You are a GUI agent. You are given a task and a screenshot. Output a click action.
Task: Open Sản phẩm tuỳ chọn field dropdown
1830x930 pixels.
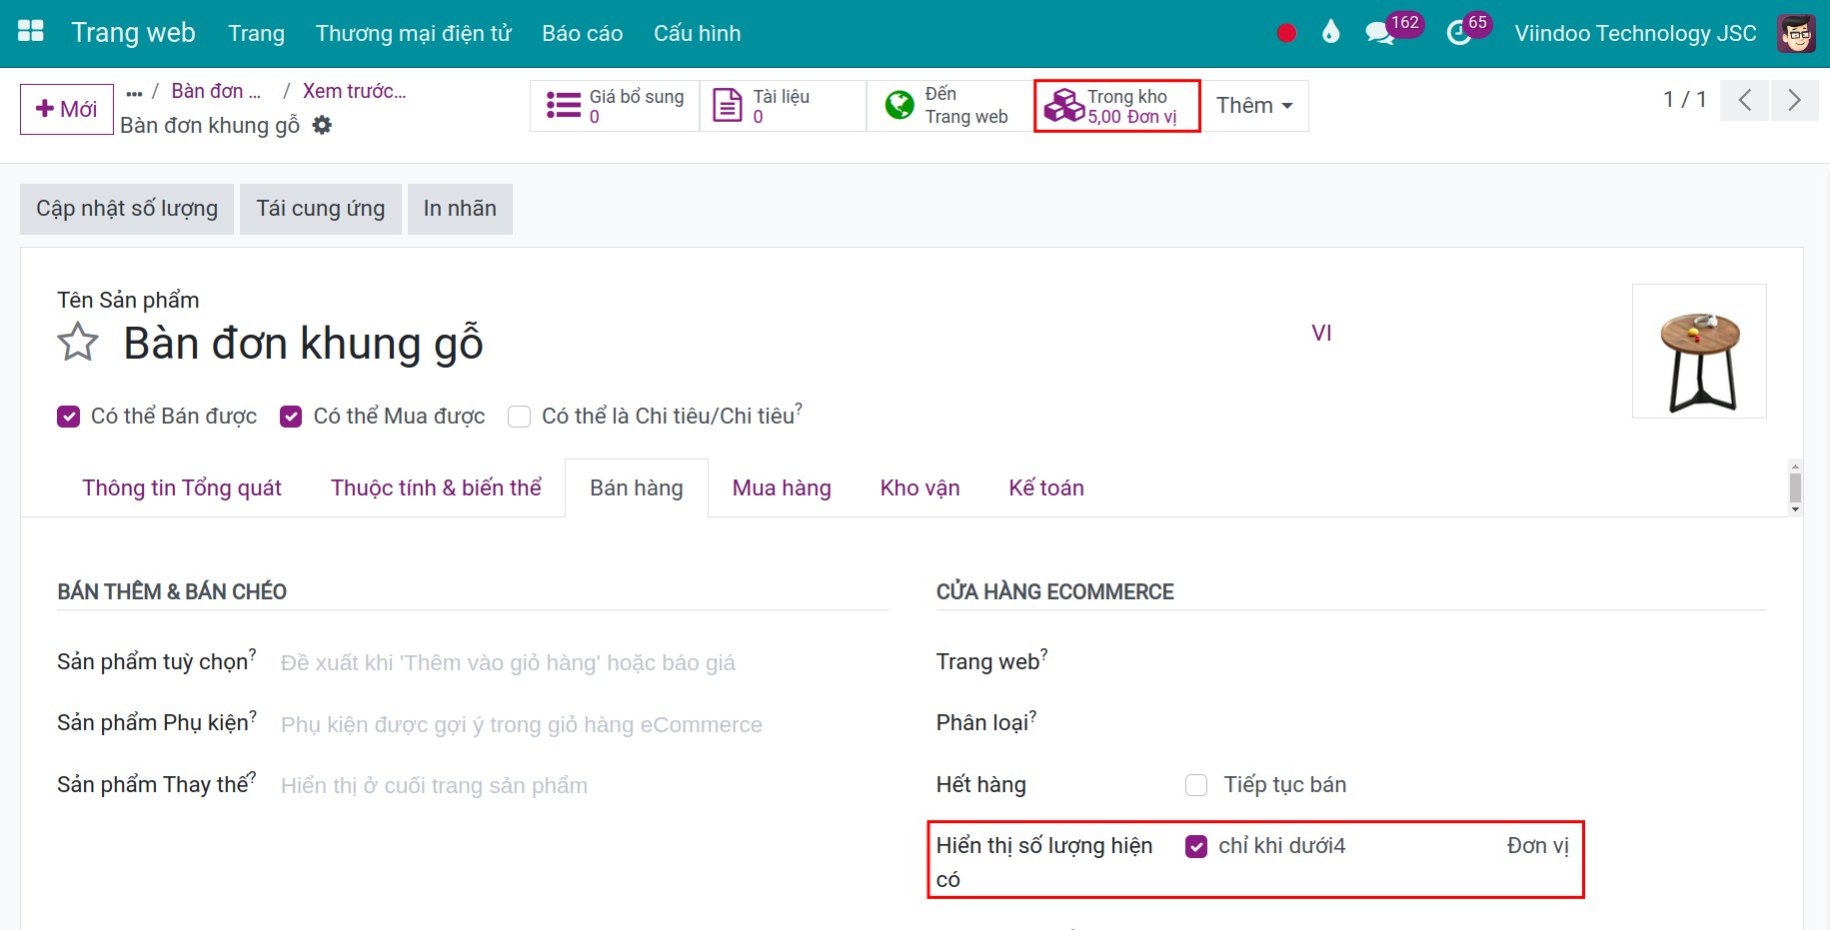click(x=584, y=663)
